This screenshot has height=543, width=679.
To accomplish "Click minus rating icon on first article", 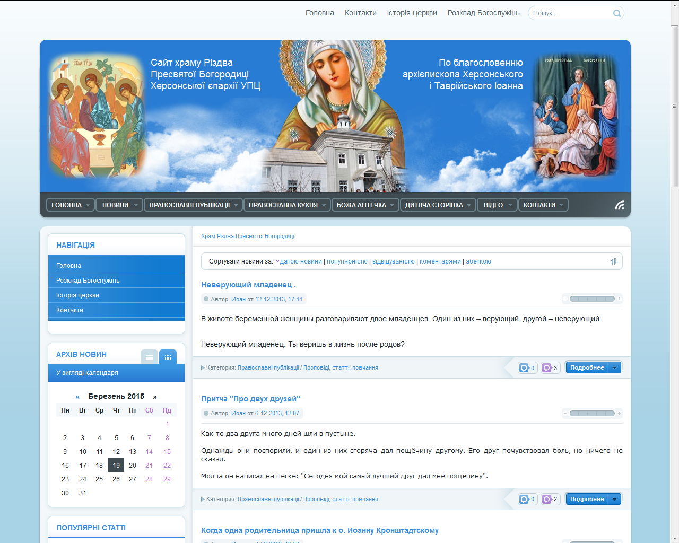I will (x=565, y=299).
